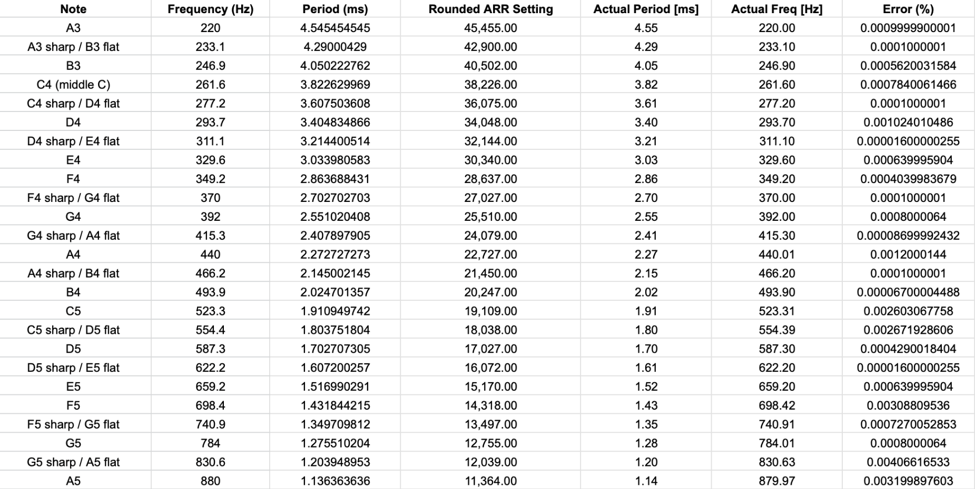The width and height of the screenshot is (975, 489).
Task: Click the Actual Freq [Hz] header
Action: pos(776,9)
